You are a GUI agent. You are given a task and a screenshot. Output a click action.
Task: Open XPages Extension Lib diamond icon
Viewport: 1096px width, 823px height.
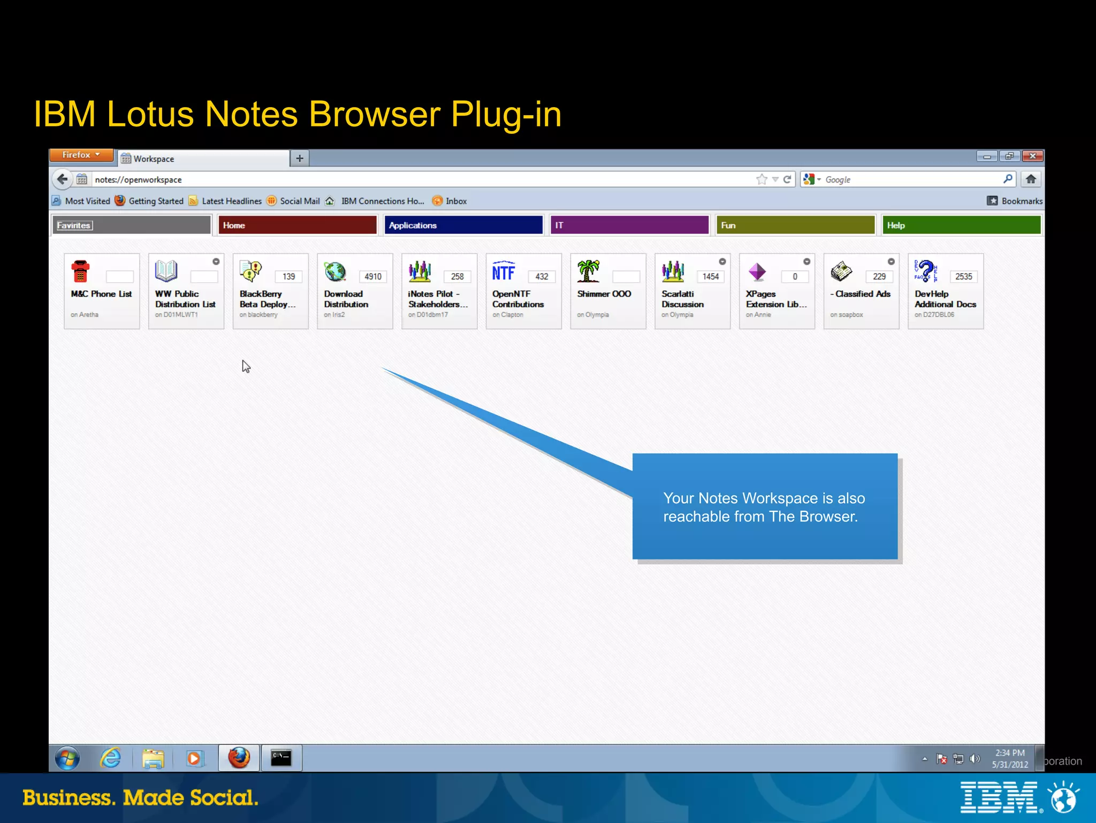(757, 271)
